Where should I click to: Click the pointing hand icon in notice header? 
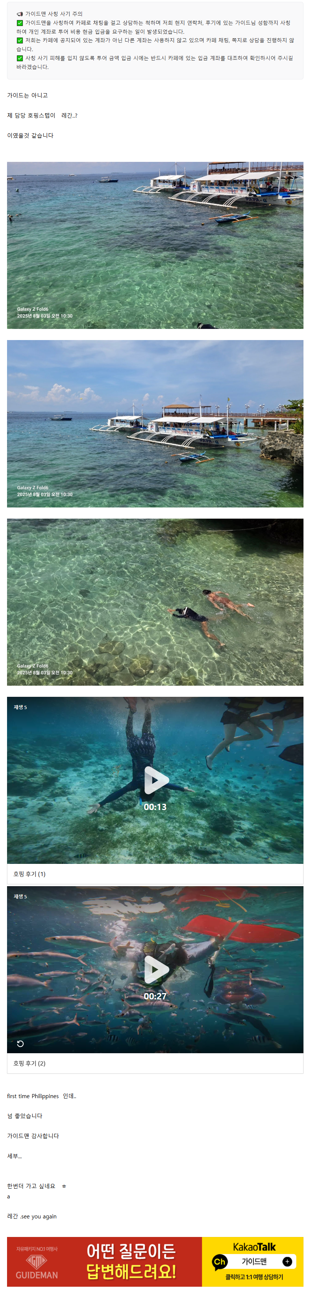tap(20, 14)
